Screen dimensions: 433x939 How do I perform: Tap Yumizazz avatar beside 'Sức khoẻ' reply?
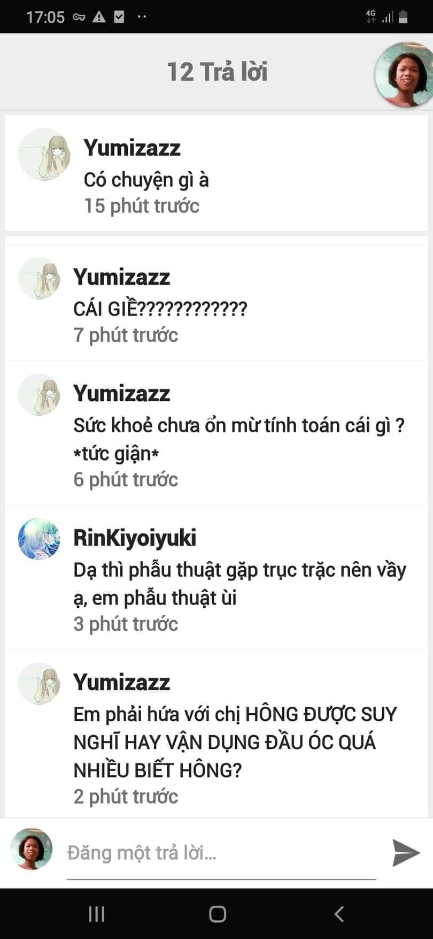[x=39, y=394]
